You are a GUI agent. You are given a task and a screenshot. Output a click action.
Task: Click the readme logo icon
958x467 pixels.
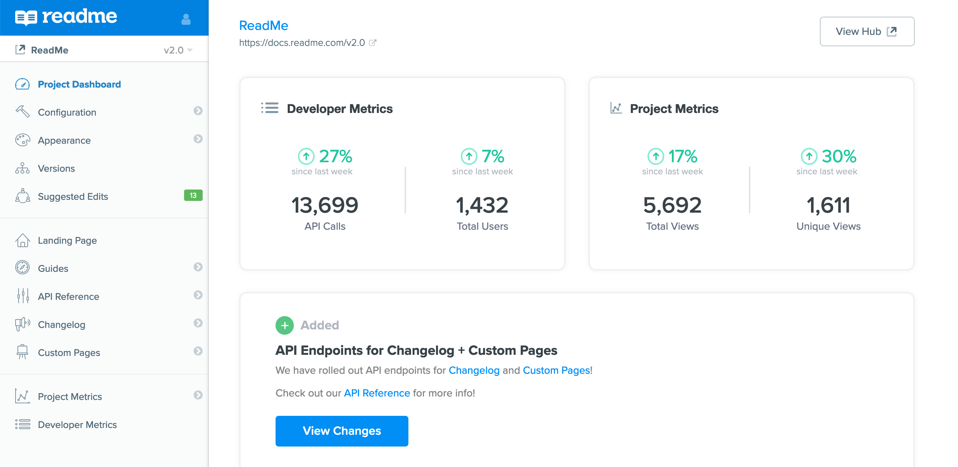point(26,17)
